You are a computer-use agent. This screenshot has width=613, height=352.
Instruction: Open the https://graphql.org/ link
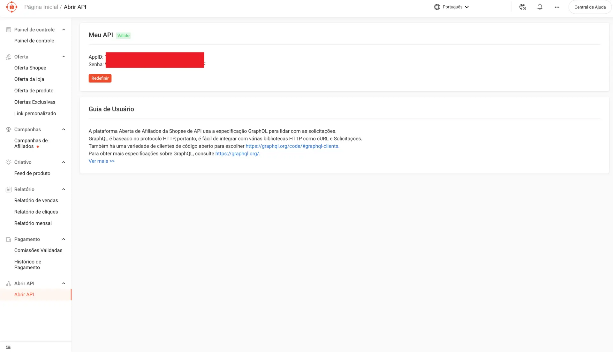[x=238, y=154]
